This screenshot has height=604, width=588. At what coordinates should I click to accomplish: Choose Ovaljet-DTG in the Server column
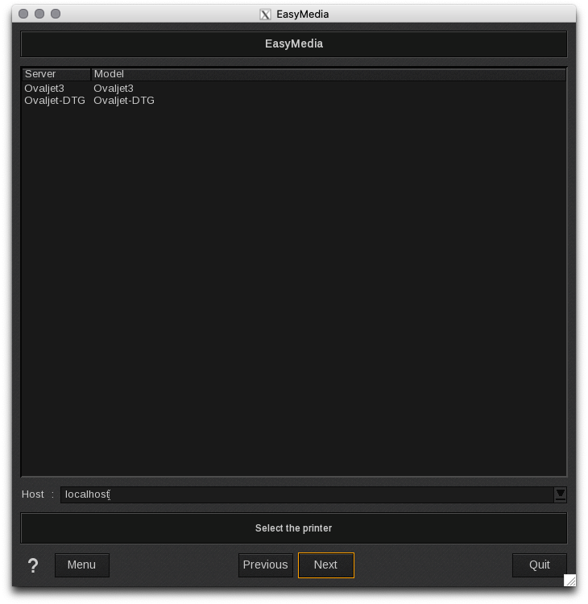click(x=55, y=101)
